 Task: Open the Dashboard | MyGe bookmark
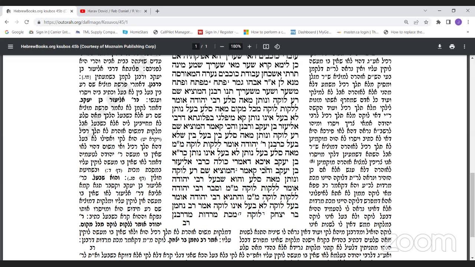(311, 32)
